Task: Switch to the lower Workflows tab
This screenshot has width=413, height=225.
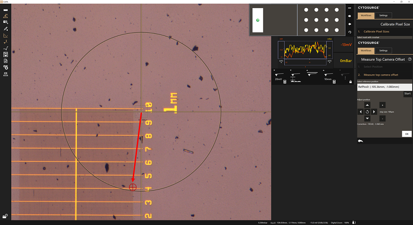Action: pyautogui.click(x=366, y=50)
